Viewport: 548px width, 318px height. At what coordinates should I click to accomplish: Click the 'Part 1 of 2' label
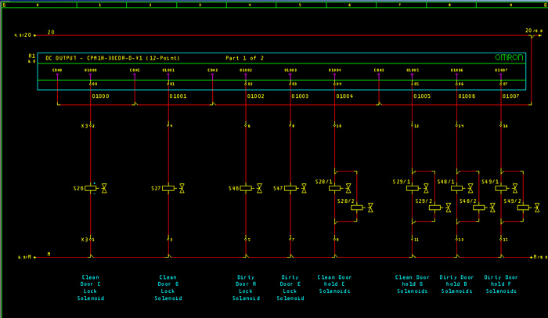pos(244,58)
